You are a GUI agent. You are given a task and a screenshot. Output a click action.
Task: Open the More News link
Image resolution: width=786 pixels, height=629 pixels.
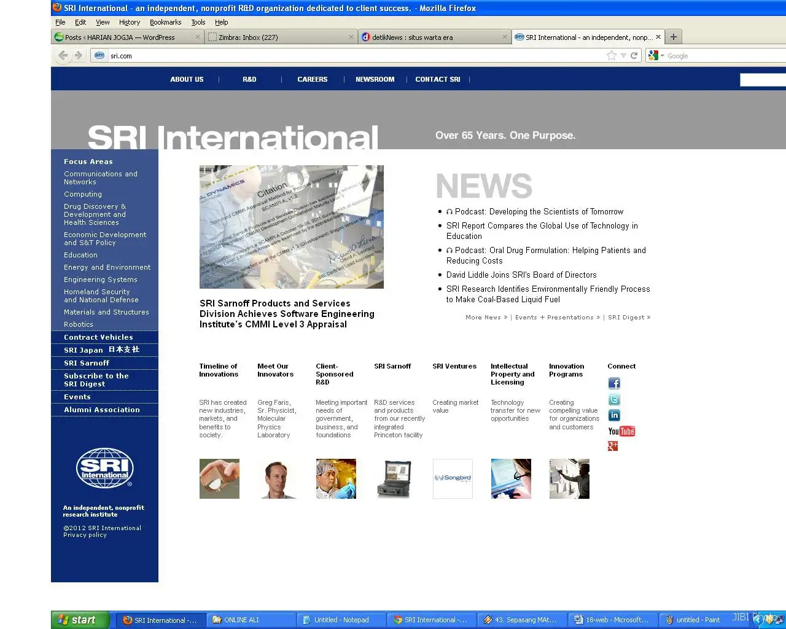tap(486, 318)
